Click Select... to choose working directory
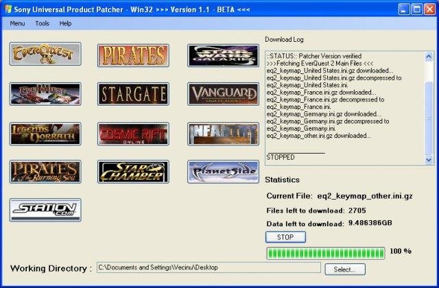The image size is (439, 288). [345, 269]
